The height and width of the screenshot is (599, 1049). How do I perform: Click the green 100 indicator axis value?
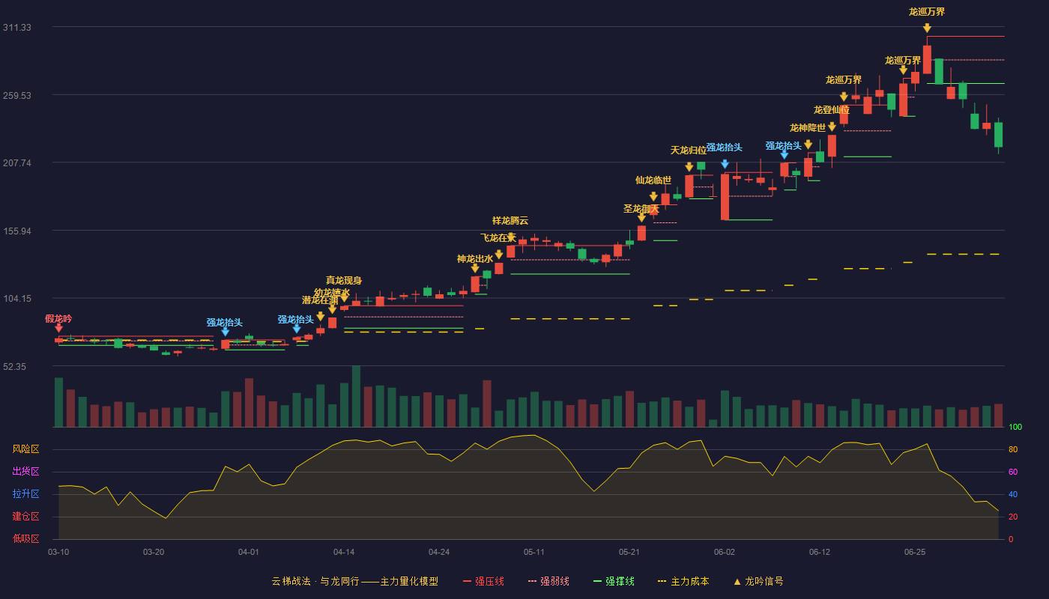1015,428
